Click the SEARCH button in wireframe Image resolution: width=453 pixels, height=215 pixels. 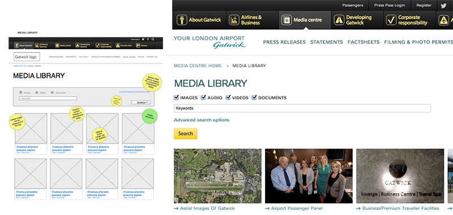pos(140,103)
